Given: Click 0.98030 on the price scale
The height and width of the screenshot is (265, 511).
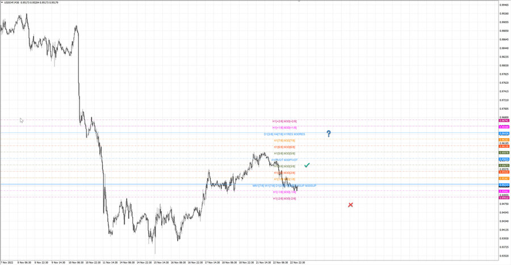Looking at the screenshot, I should click(504, 65).
